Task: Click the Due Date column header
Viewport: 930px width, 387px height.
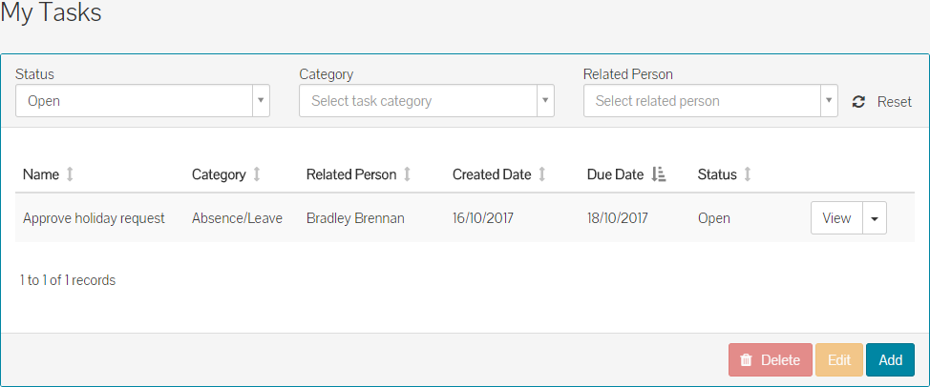Action: click(x=615, y=174)
